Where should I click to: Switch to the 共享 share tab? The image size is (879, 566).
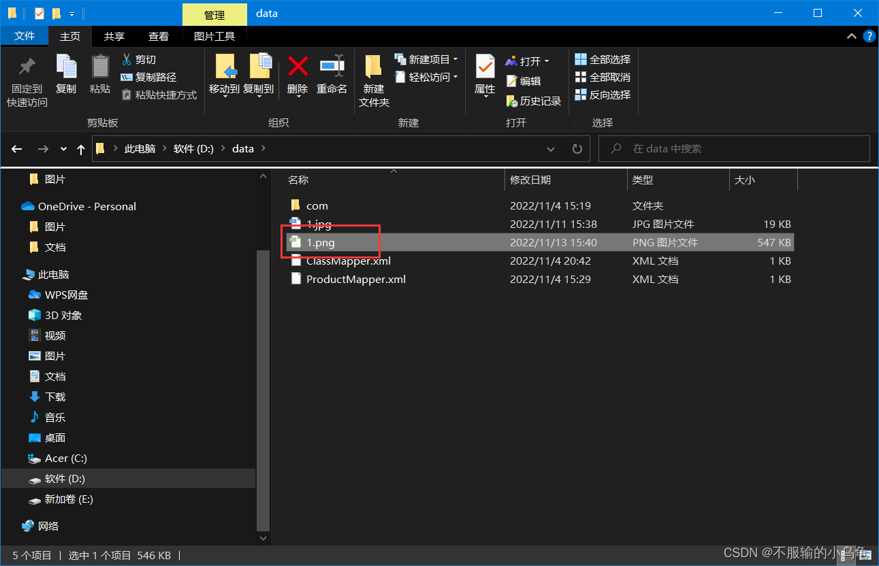114,37
